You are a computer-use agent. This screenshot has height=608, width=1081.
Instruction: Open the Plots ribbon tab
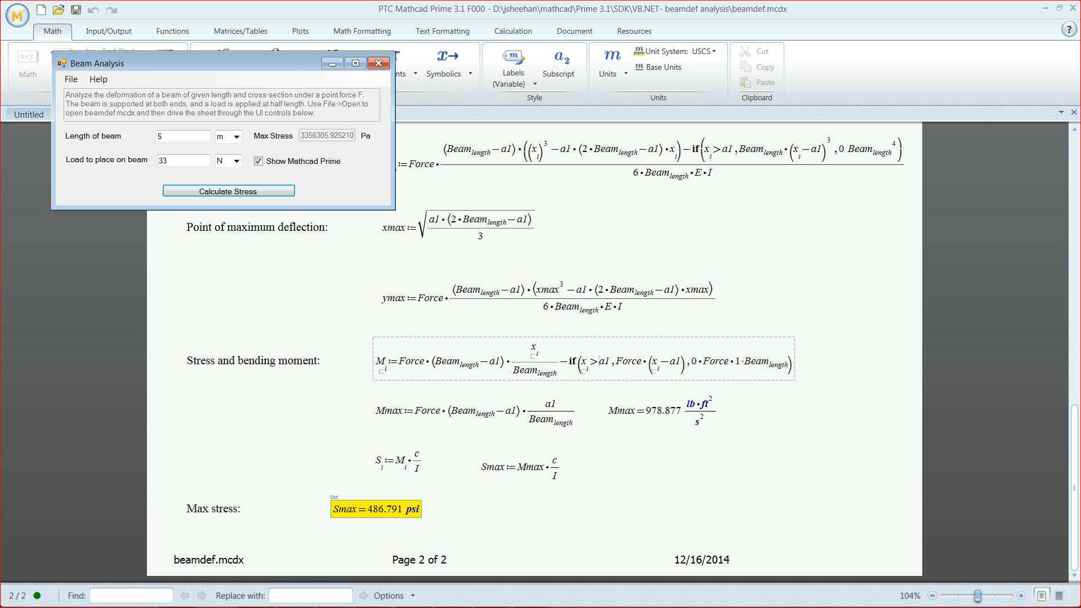(300, 31)
